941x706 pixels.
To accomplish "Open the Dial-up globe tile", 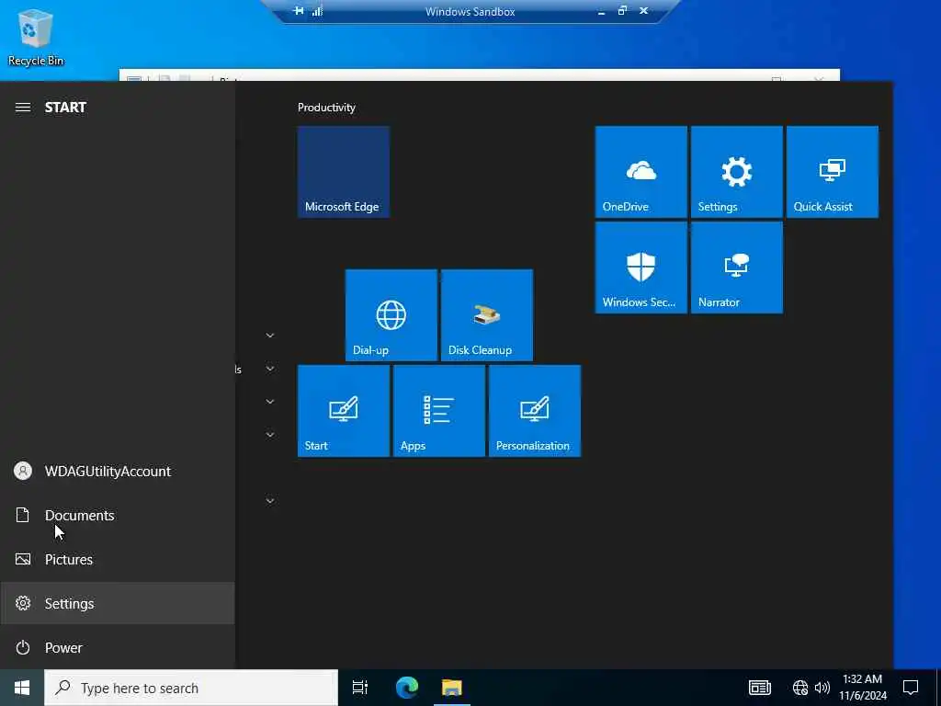I will pos(391,315).
